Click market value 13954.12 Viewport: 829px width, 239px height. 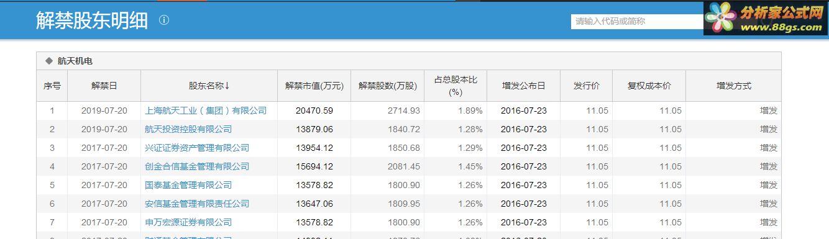click(314, 148)
